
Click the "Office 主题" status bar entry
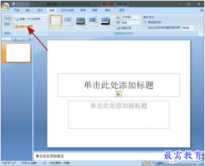click(29, 163)
